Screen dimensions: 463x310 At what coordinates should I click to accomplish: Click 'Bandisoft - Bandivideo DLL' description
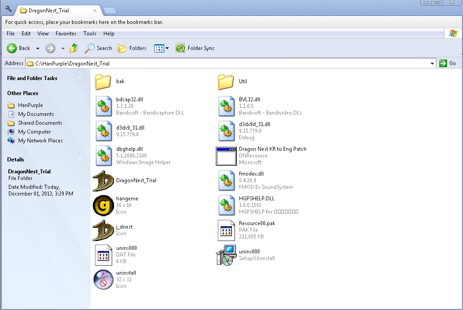(270, 113)
